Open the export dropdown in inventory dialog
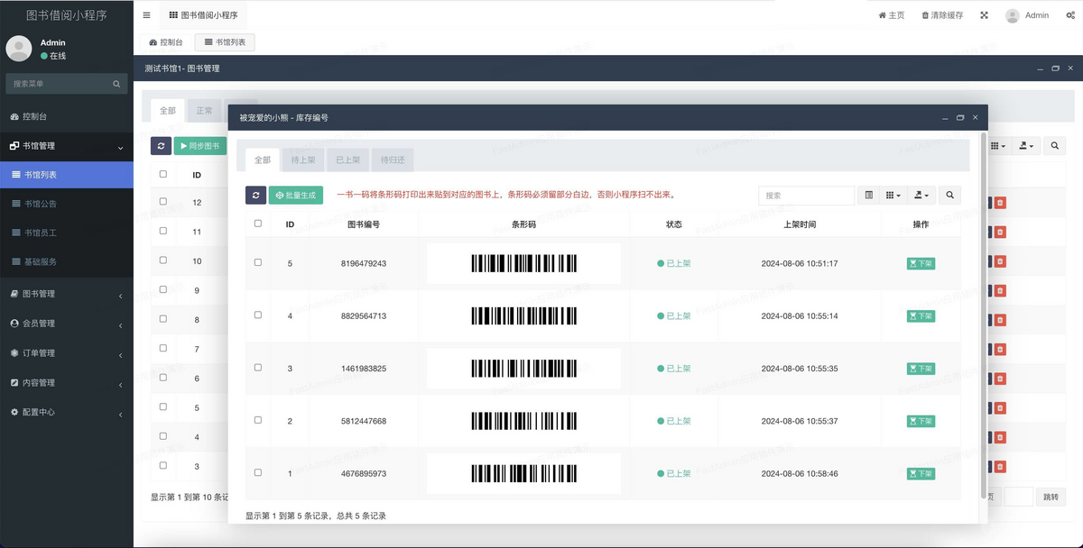The height and width of the screenshot is (548, 1083). [x=921, y=195]
